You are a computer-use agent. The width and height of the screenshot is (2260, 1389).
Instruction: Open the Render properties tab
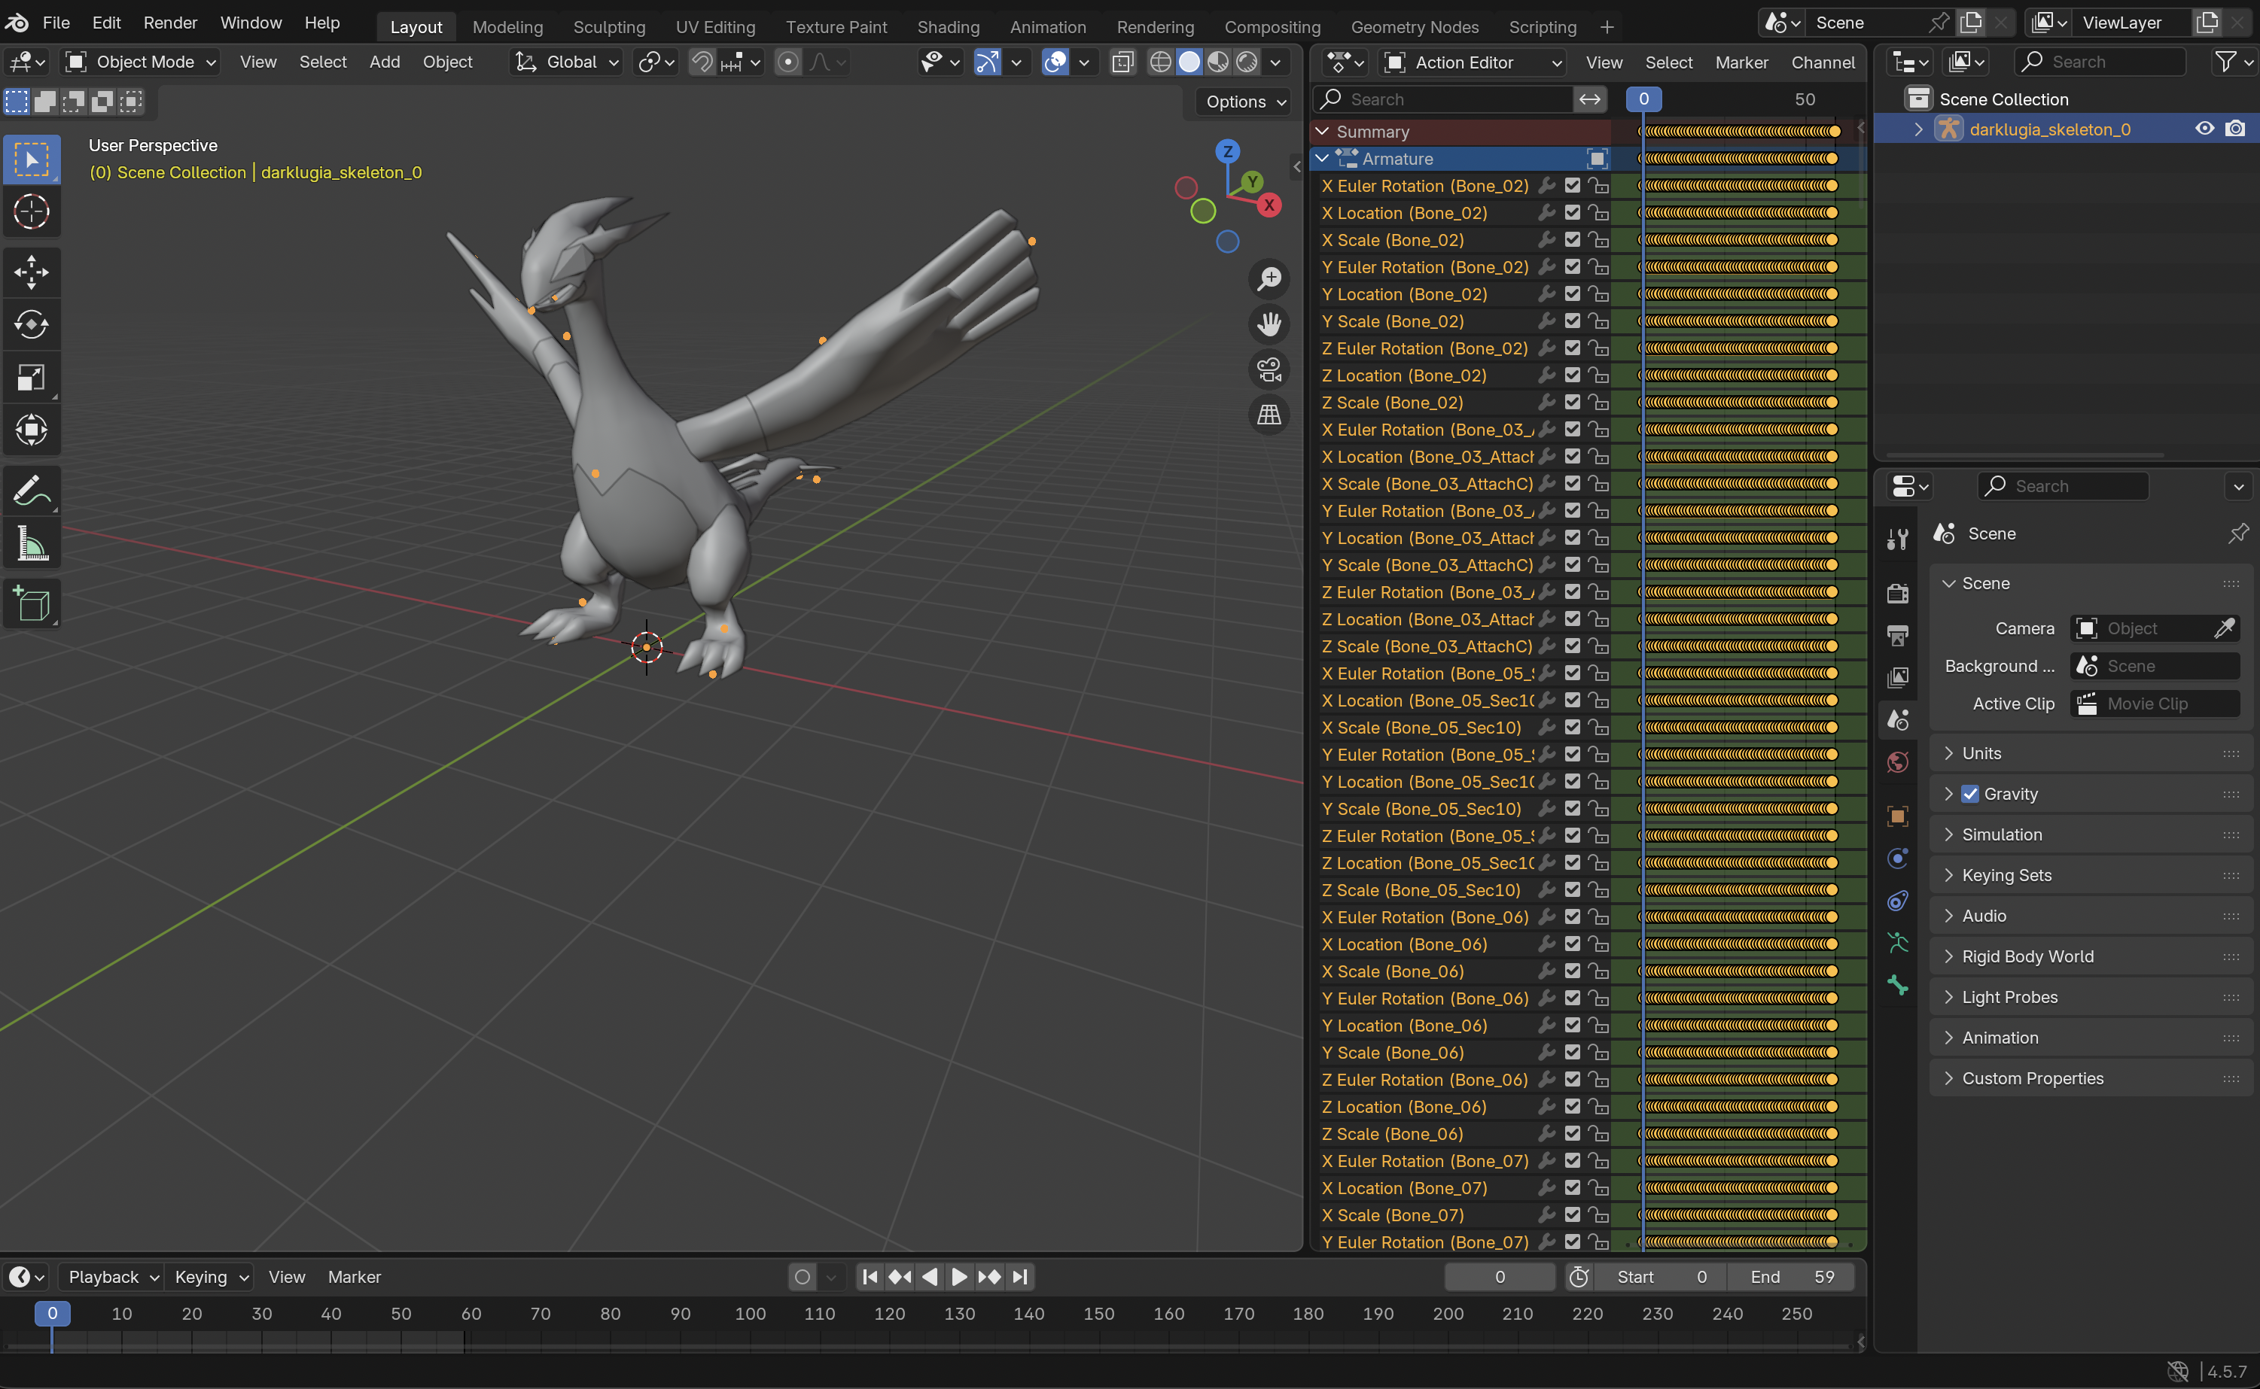[1898, 592]
